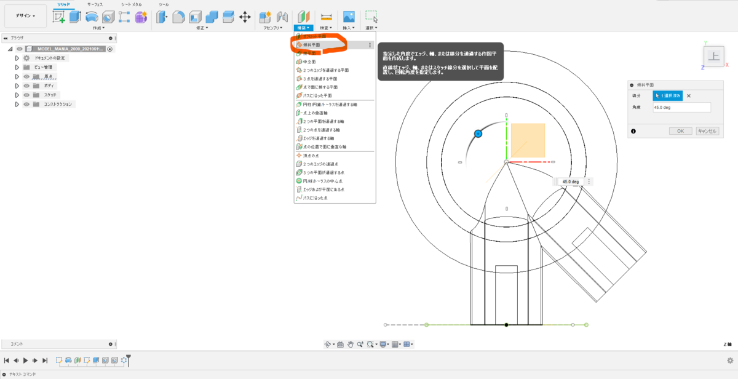This screenshot has height=379, width=738.
Task: Click the Joint assembly icon
Action: (x=282, y=17)
